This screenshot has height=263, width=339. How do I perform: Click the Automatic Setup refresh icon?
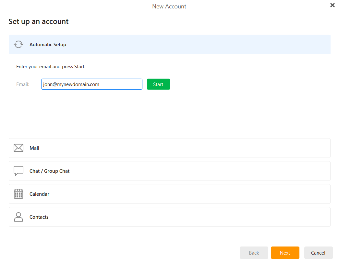18,44
